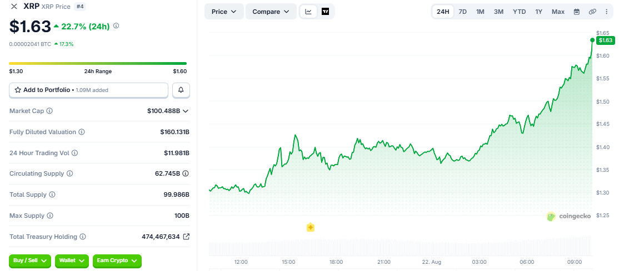Click the green $1.63 price tag on chart
Viewport: 619px width, 271px height.
[x=605, y=40]
